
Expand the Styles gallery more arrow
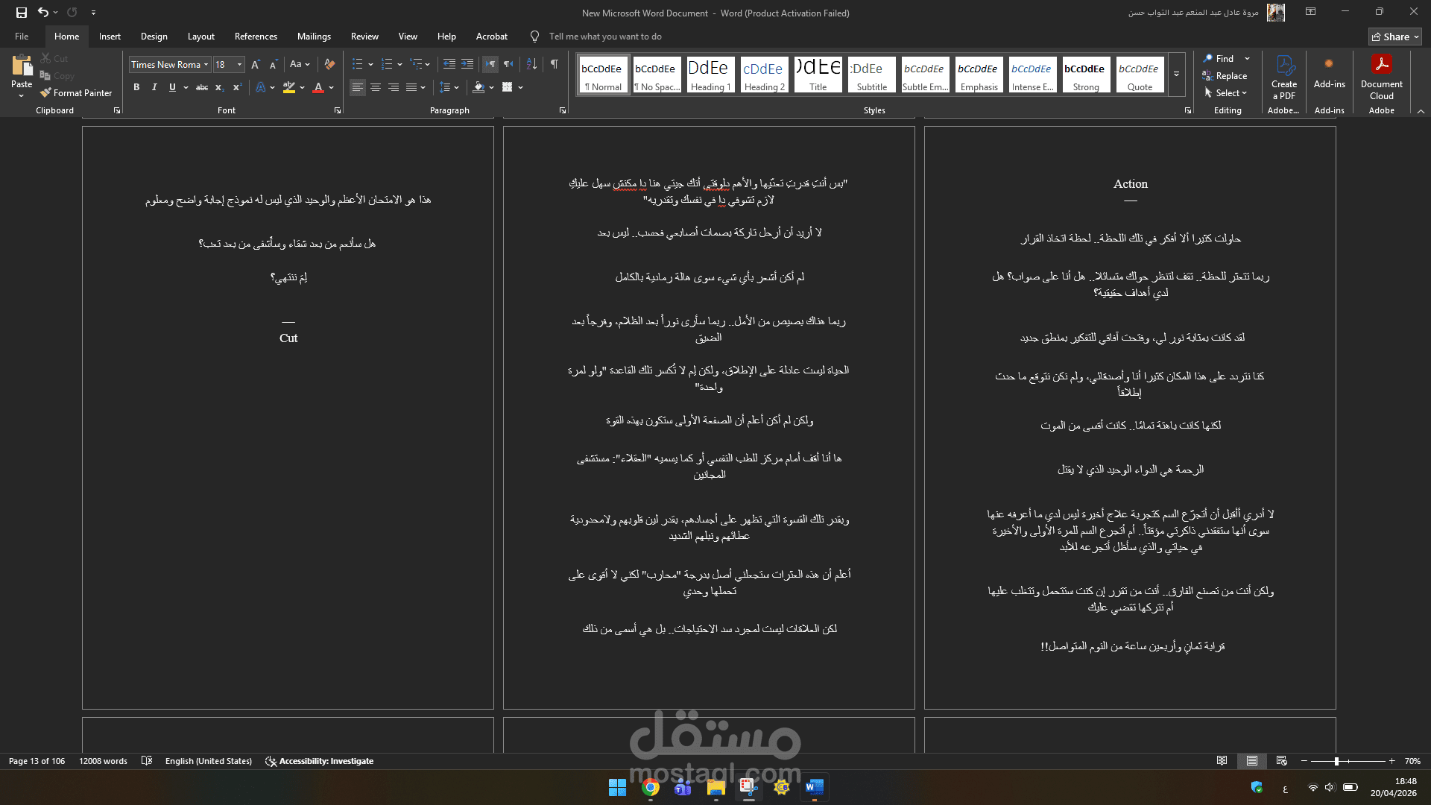[1176, 75]
